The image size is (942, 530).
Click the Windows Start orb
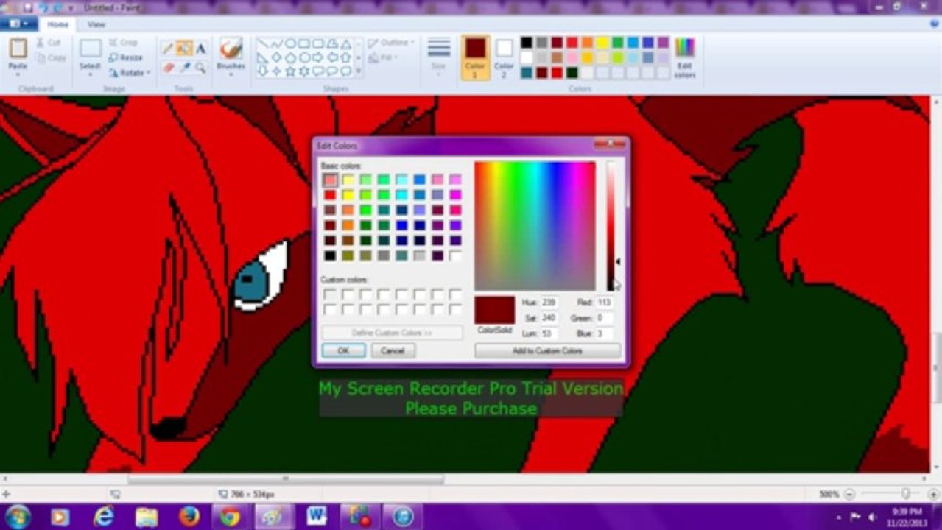(x=18, y=517)
